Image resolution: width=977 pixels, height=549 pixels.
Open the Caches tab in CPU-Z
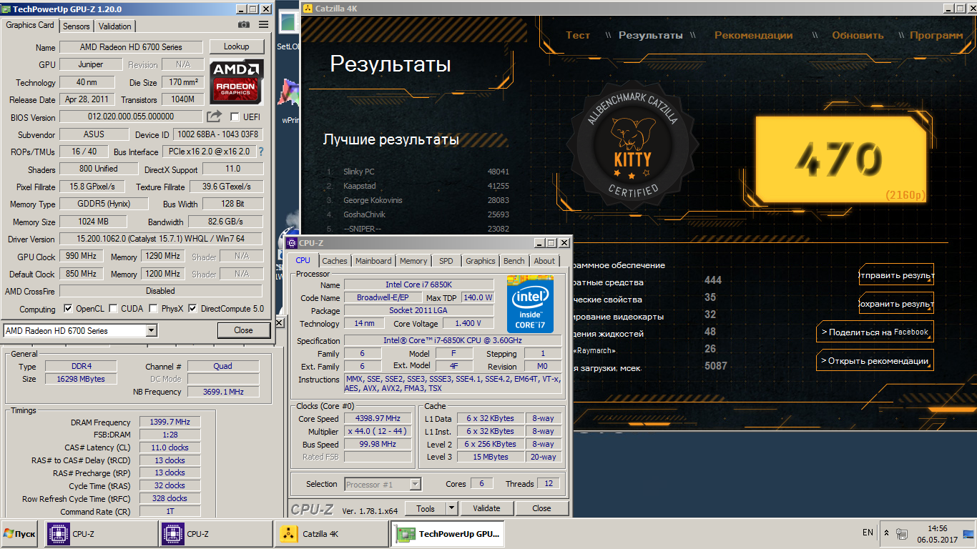click(x=335, y=261)
